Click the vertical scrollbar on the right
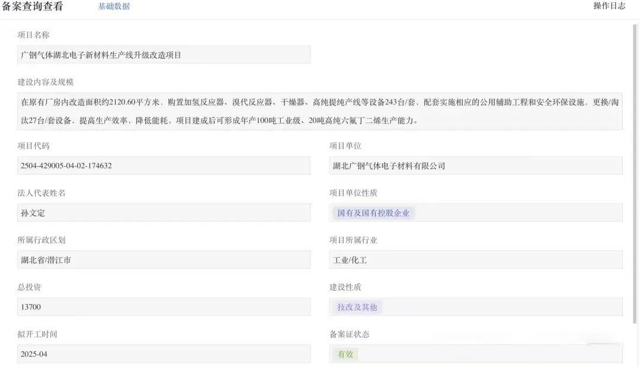The width and height of the screenshot is (640, 367). coord(635,173)
